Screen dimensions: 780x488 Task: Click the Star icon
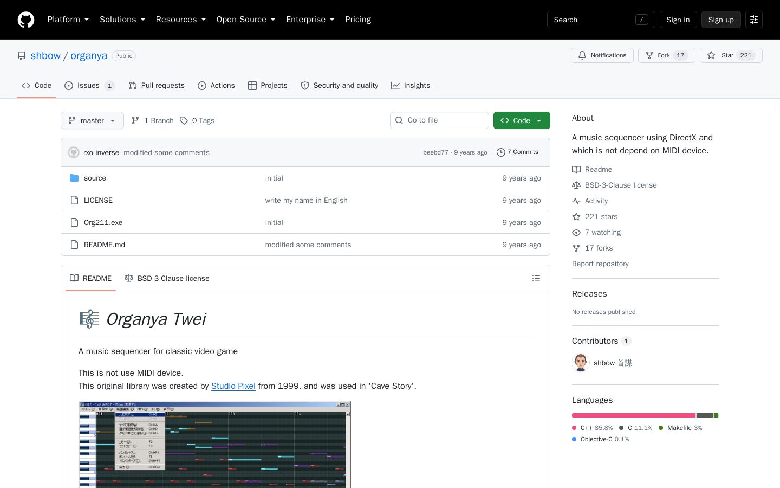[711, 55]
